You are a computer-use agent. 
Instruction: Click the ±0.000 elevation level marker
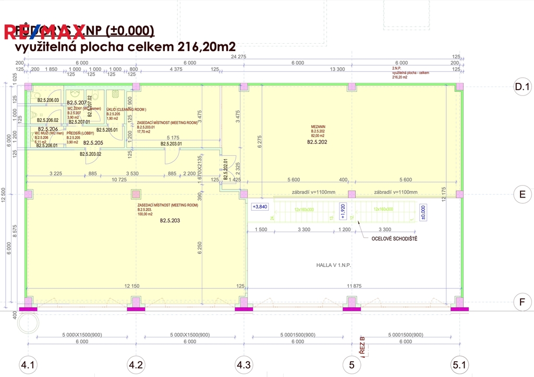(423, 212)
